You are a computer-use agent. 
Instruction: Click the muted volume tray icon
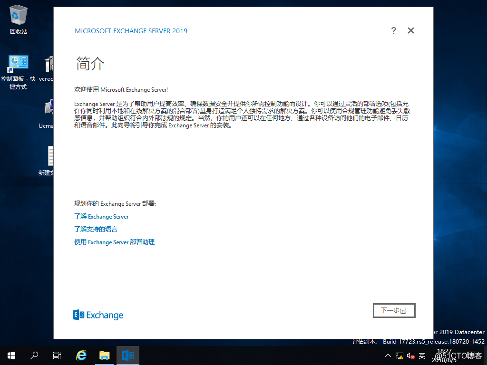[410, 355]
